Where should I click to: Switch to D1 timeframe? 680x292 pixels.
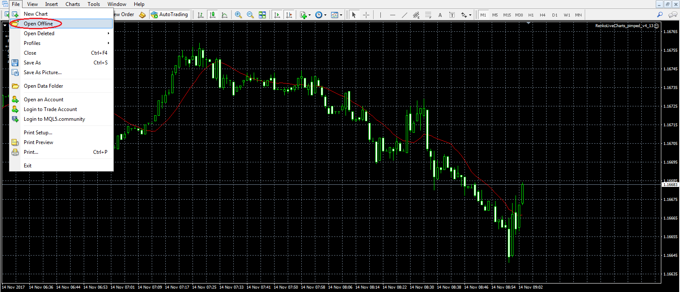tap(555, 15)
